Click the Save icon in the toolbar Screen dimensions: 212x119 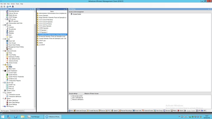[x=2, y=6]
